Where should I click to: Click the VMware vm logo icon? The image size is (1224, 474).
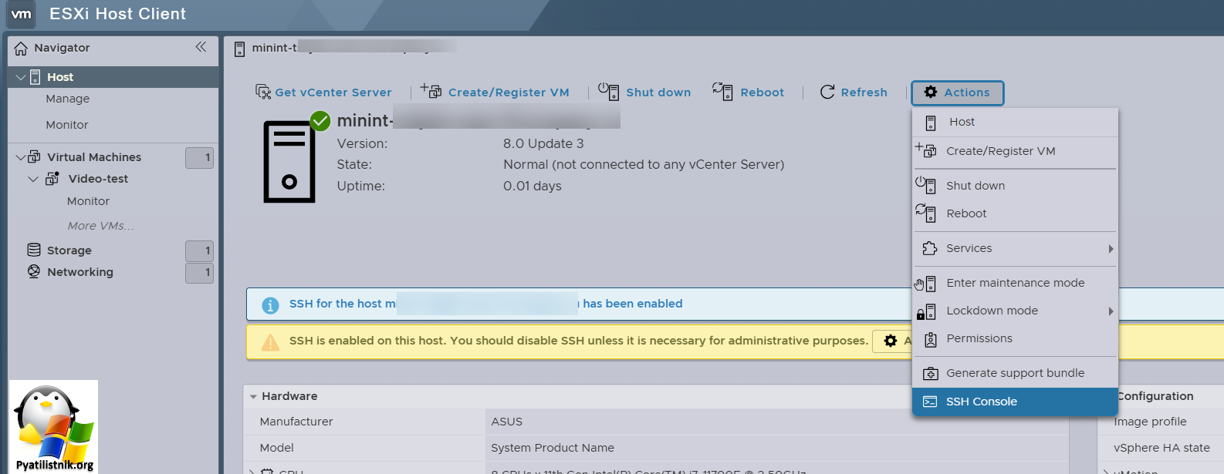point(22,14)
